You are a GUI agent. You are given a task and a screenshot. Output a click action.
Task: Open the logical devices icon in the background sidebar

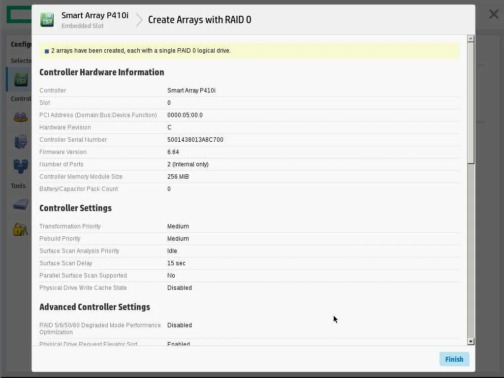coord(21,141)
